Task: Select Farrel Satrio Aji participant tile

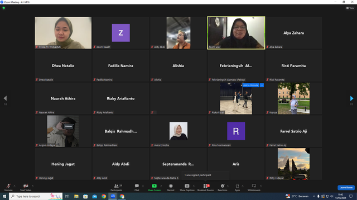Action: [x=293, y=131]
